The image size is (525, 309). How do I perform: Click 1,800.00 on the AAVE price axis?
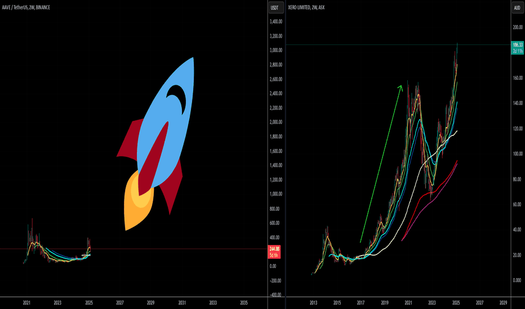pyautogui.click(x=276, y=137)
